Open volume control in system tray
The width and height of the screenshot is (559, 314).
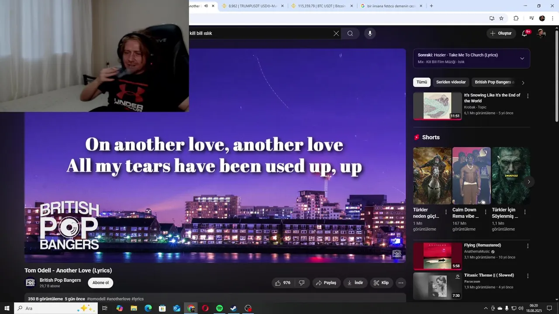(x=521, y=308)
